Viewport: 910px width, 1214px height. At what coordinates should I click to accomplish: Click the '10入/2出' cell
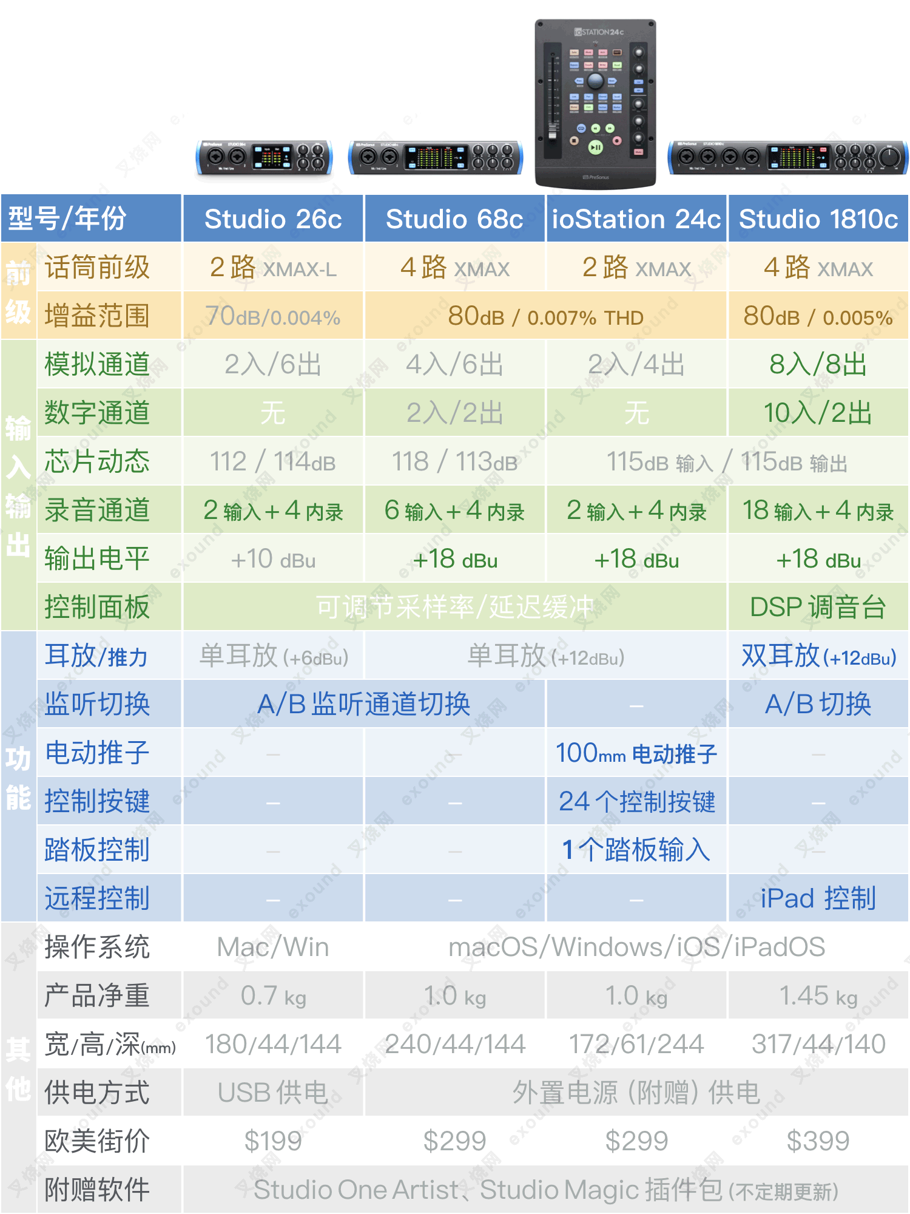click(x=818, y=413)
